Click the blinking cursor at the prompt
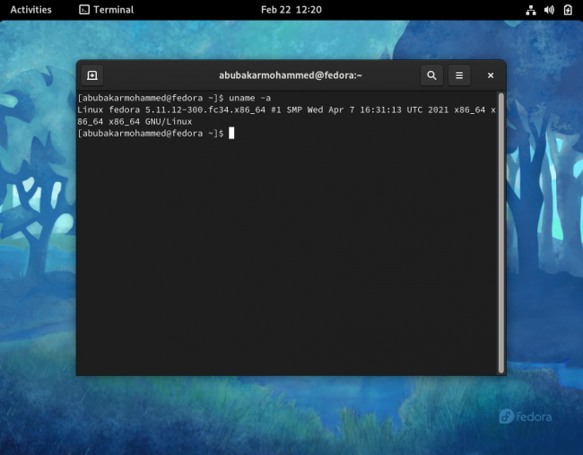The image size is (583, 455). tap(231, 133)
